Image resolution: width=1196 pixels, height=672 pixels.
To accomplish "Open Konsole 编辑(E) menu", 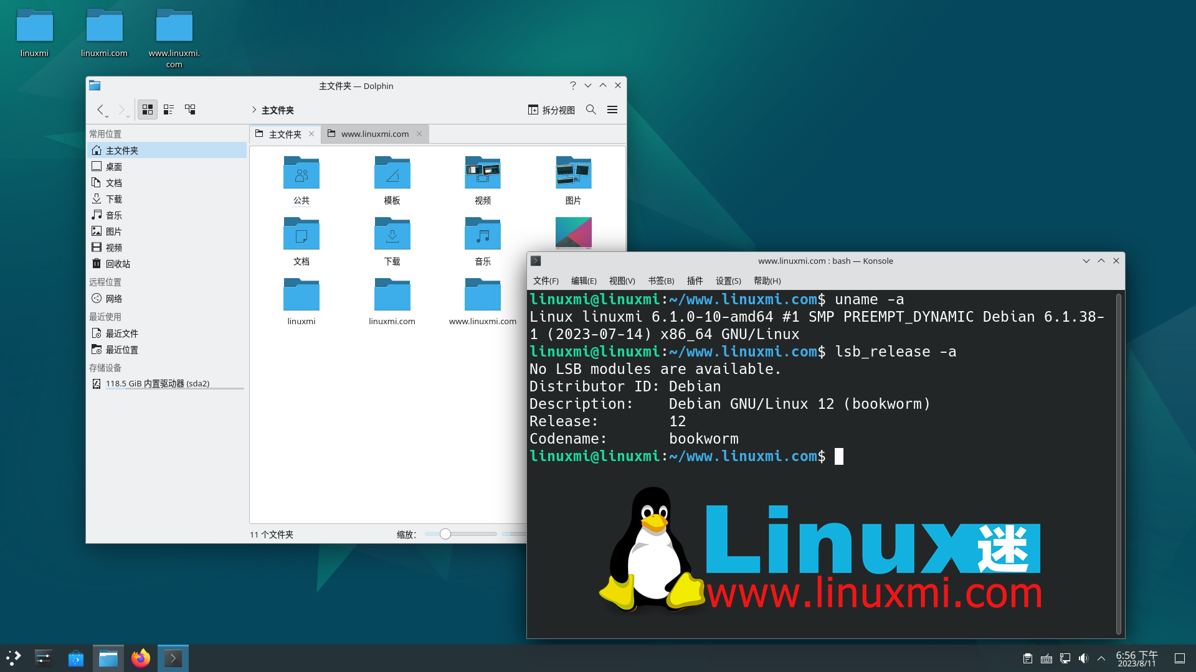I will [584, 281].
